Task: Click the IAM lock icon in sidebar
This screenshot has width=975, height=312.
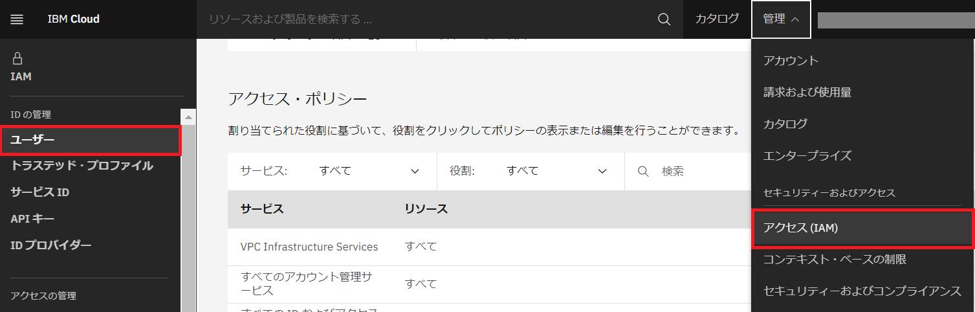Action: tap(17, 58)
